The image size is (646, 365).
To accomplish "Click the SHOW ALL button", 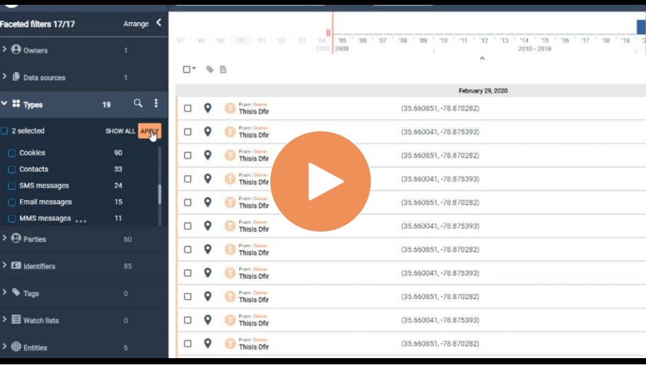I will click(x=120, y=131).
